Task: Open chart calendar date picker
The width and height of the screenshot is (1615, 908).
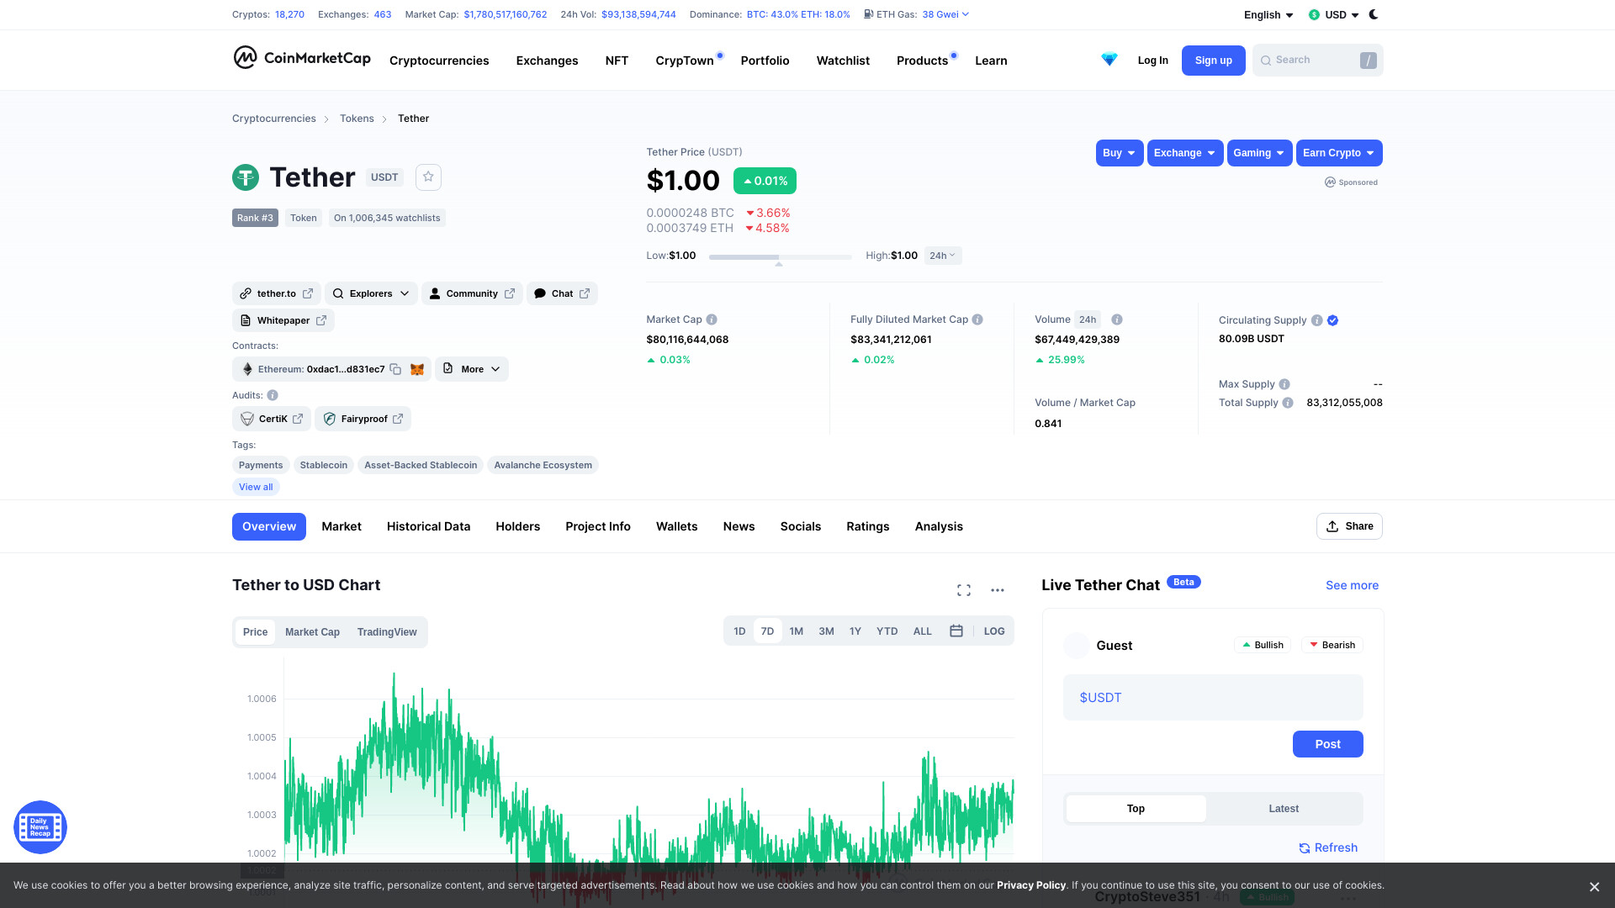Action: click(956, 631)
